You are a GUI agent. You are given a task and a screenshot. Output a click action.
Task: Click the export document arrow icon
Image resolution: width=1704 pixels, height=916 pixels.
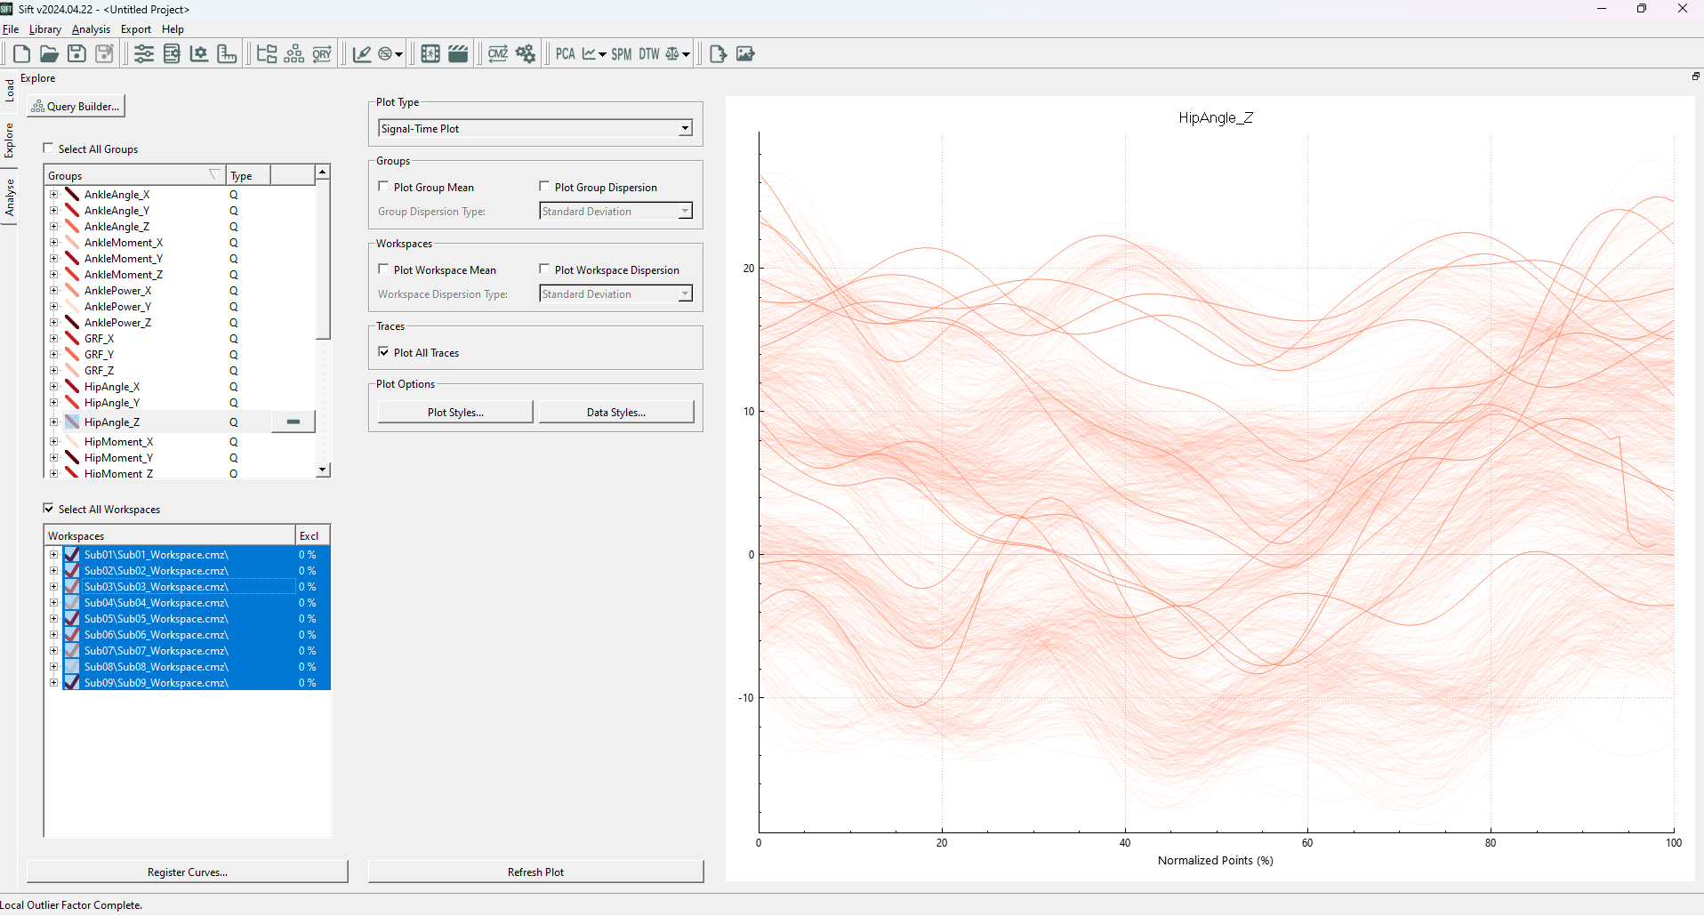click(x=718, y=54)
